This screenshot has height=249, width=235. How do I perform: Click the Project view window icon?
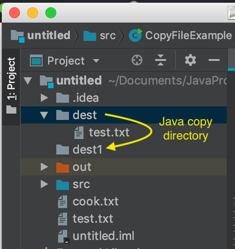pyautogui.click(x=36, y=60)
